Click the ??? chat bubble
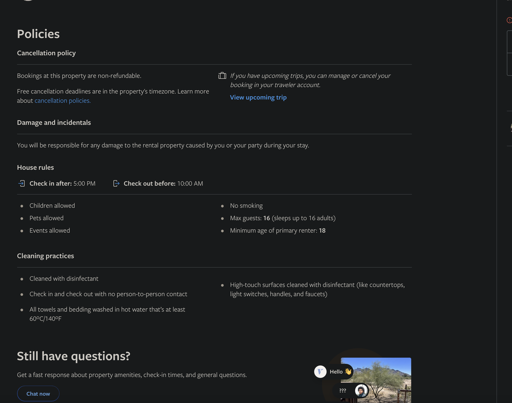The height and width of the screenshot is (403, 512). point(343,390)
